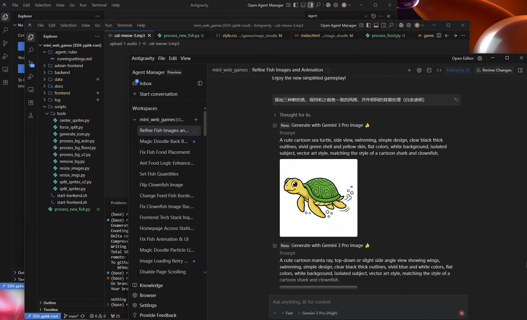Open the Testing flask icon view
Image resolution: width=527 pixels, height=320 pixels.
(x=31, y=116)
